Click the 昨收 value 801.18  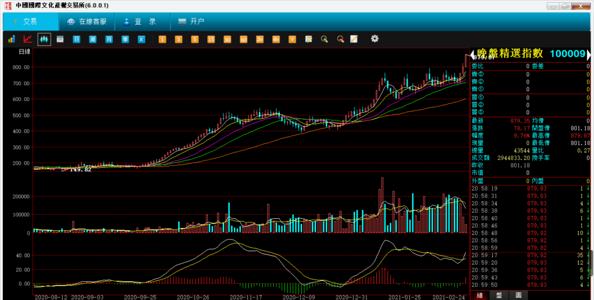point(520,165)
